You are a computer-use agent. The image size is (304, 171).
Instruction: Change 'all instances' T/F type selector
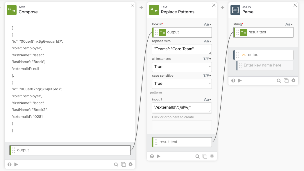coord(207,59)
